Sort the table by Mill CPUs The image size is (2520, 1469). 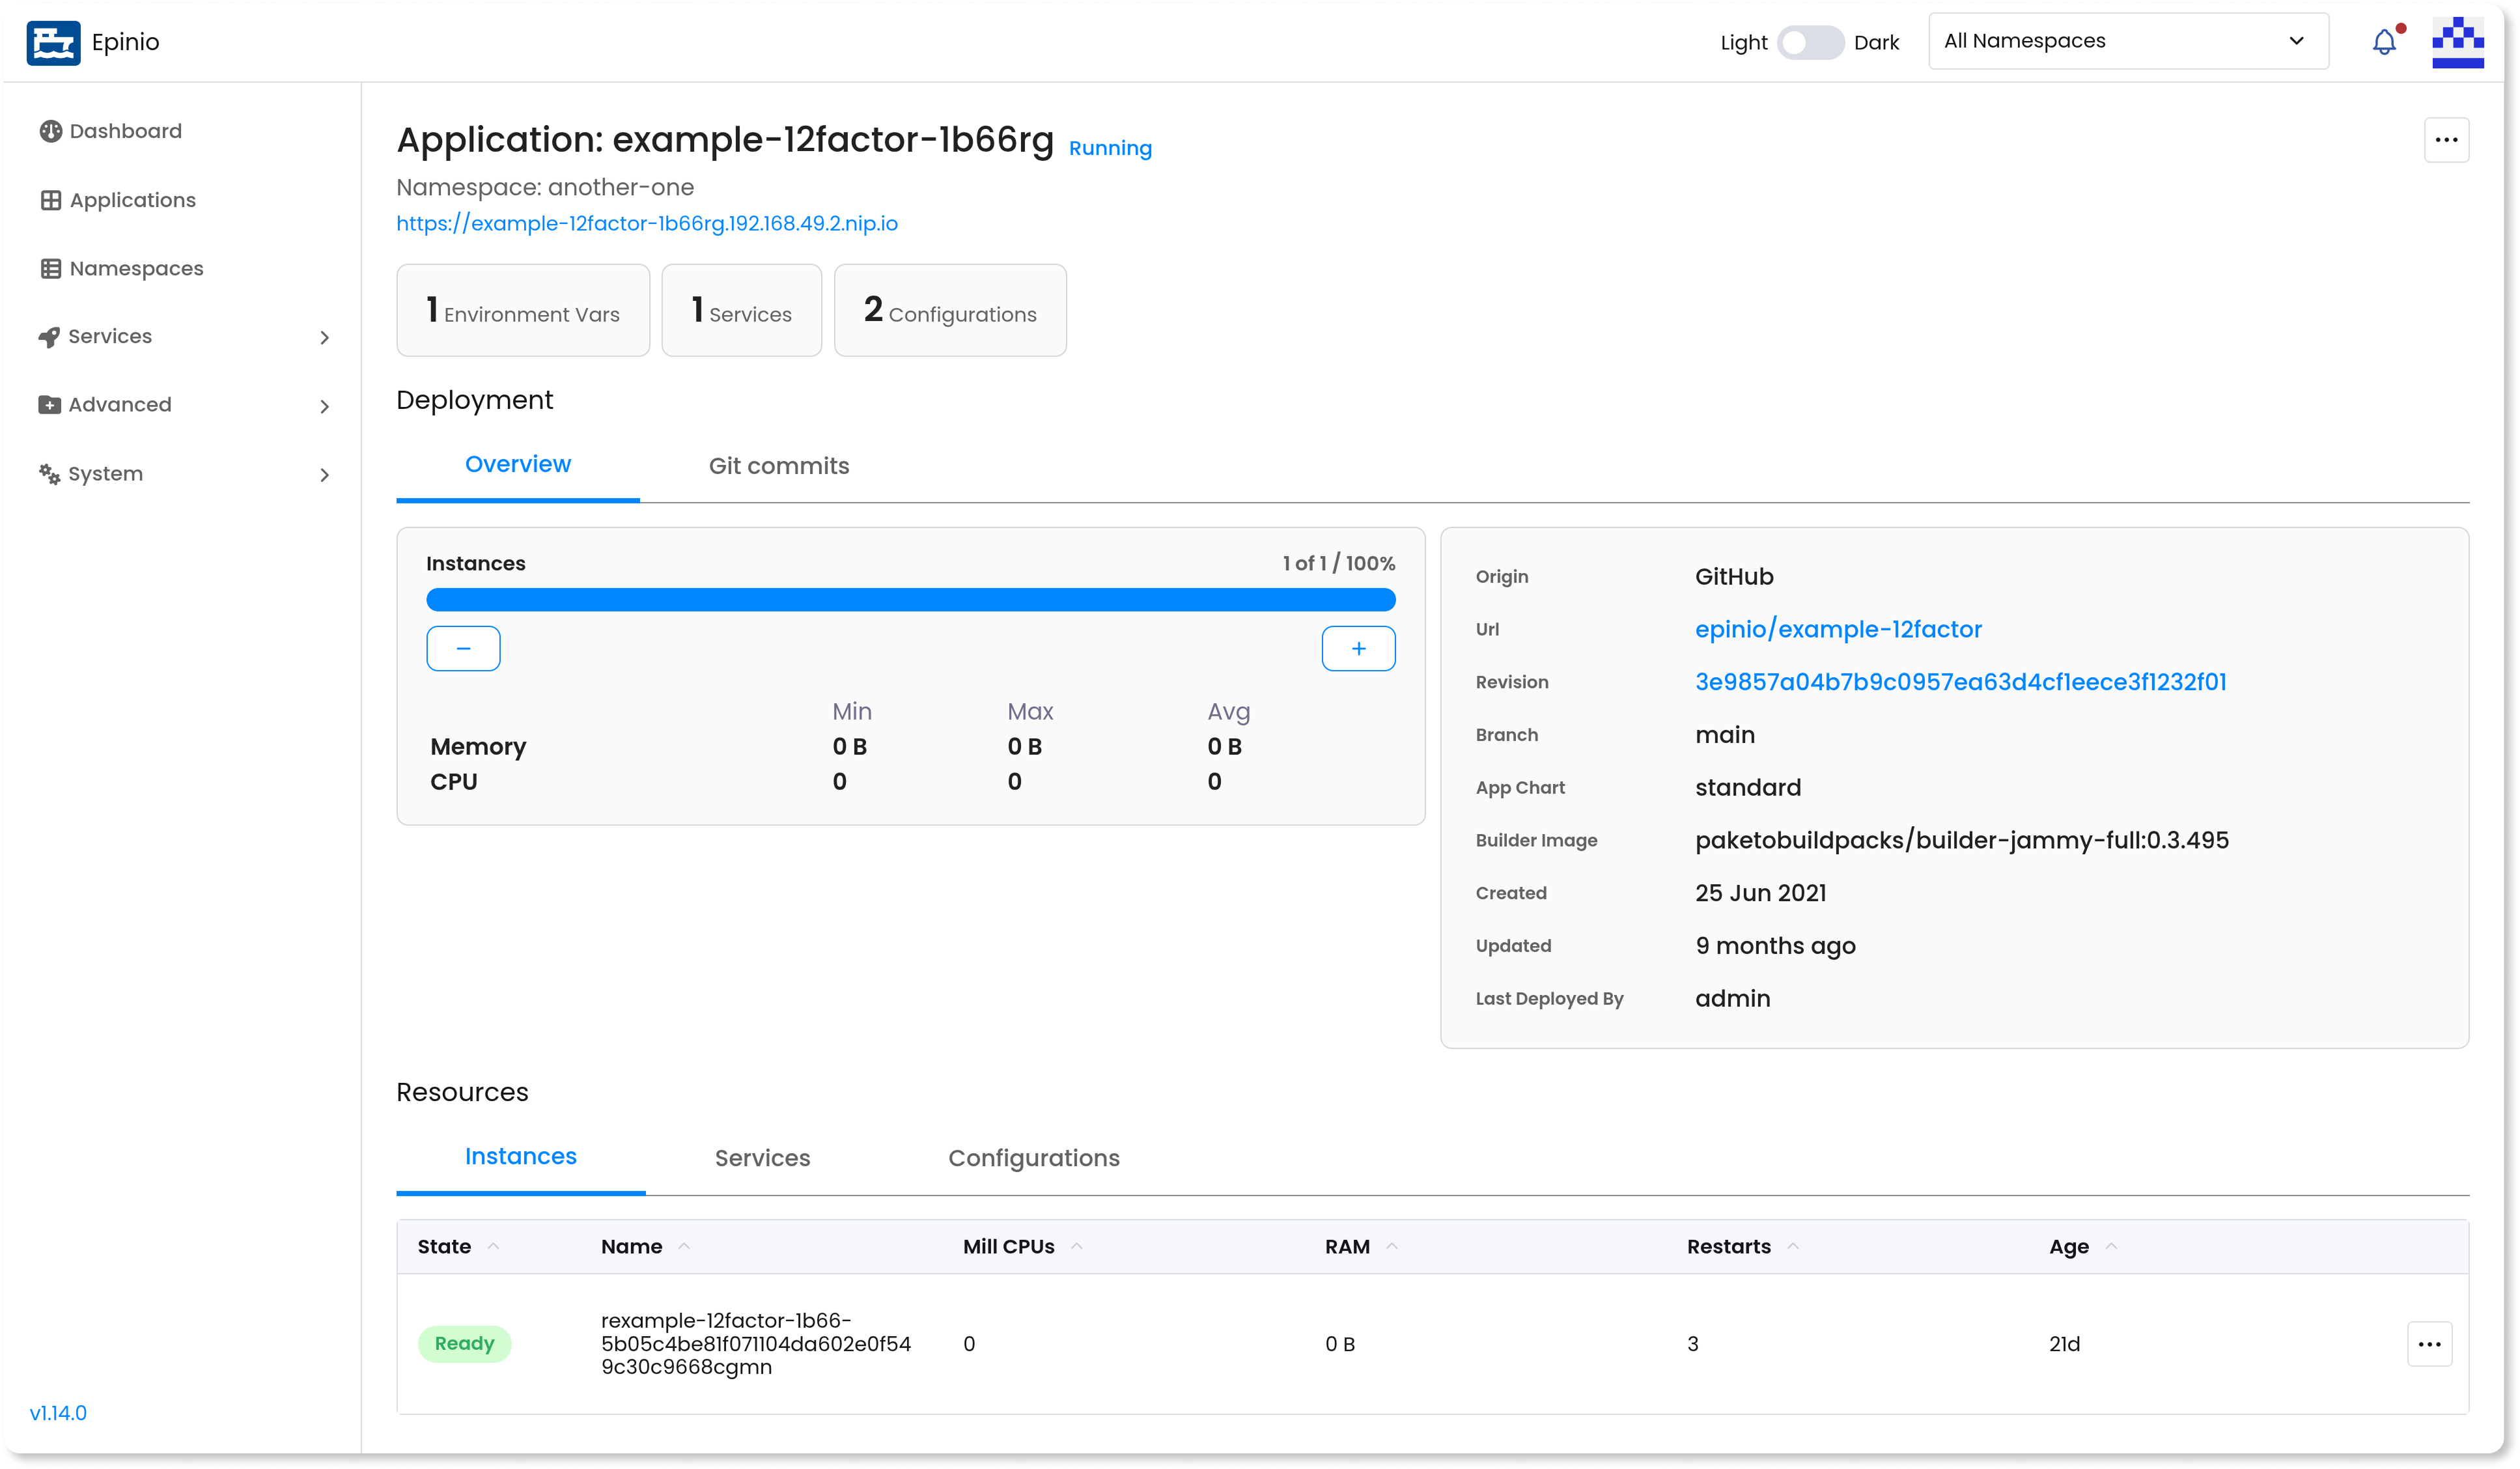pos(1022,1247)
